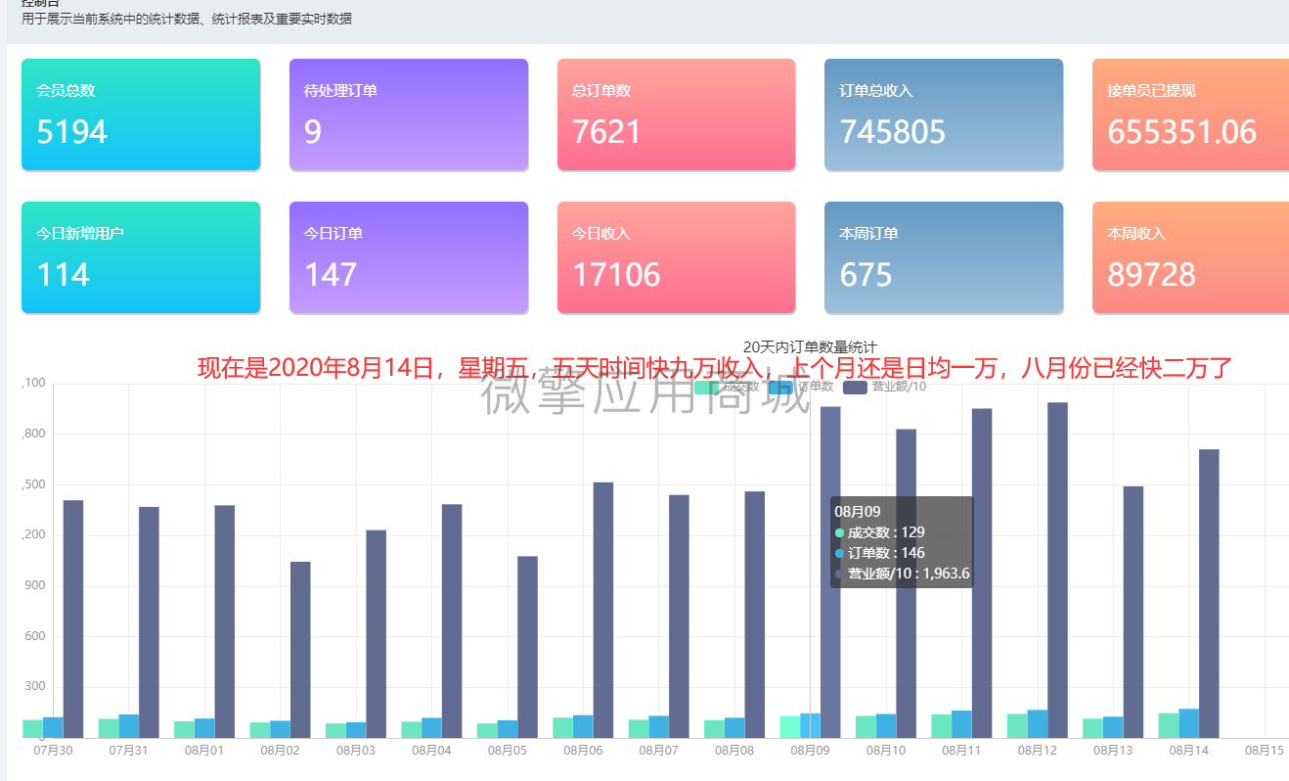The width and height of the screenshot is (1289, 781).
Task: Open the 会员总数 card showing 5194
Action: click(141, 115)
